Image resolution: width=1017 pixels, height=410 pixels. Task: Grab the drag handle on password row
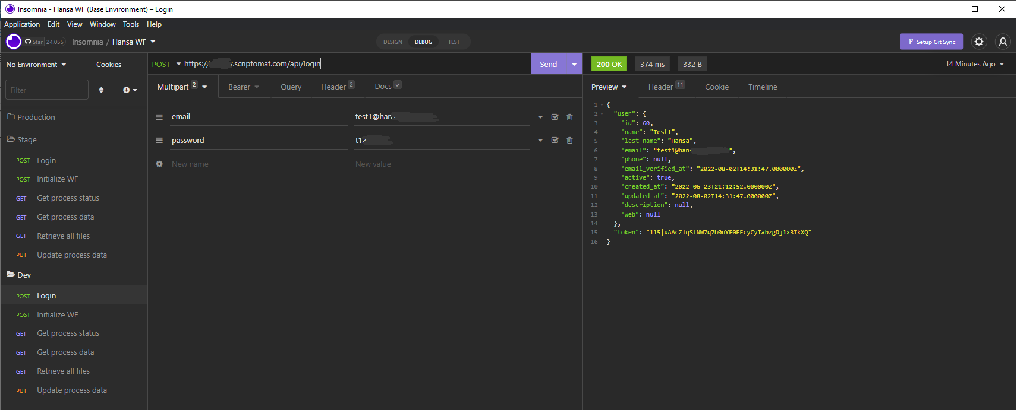159,141
